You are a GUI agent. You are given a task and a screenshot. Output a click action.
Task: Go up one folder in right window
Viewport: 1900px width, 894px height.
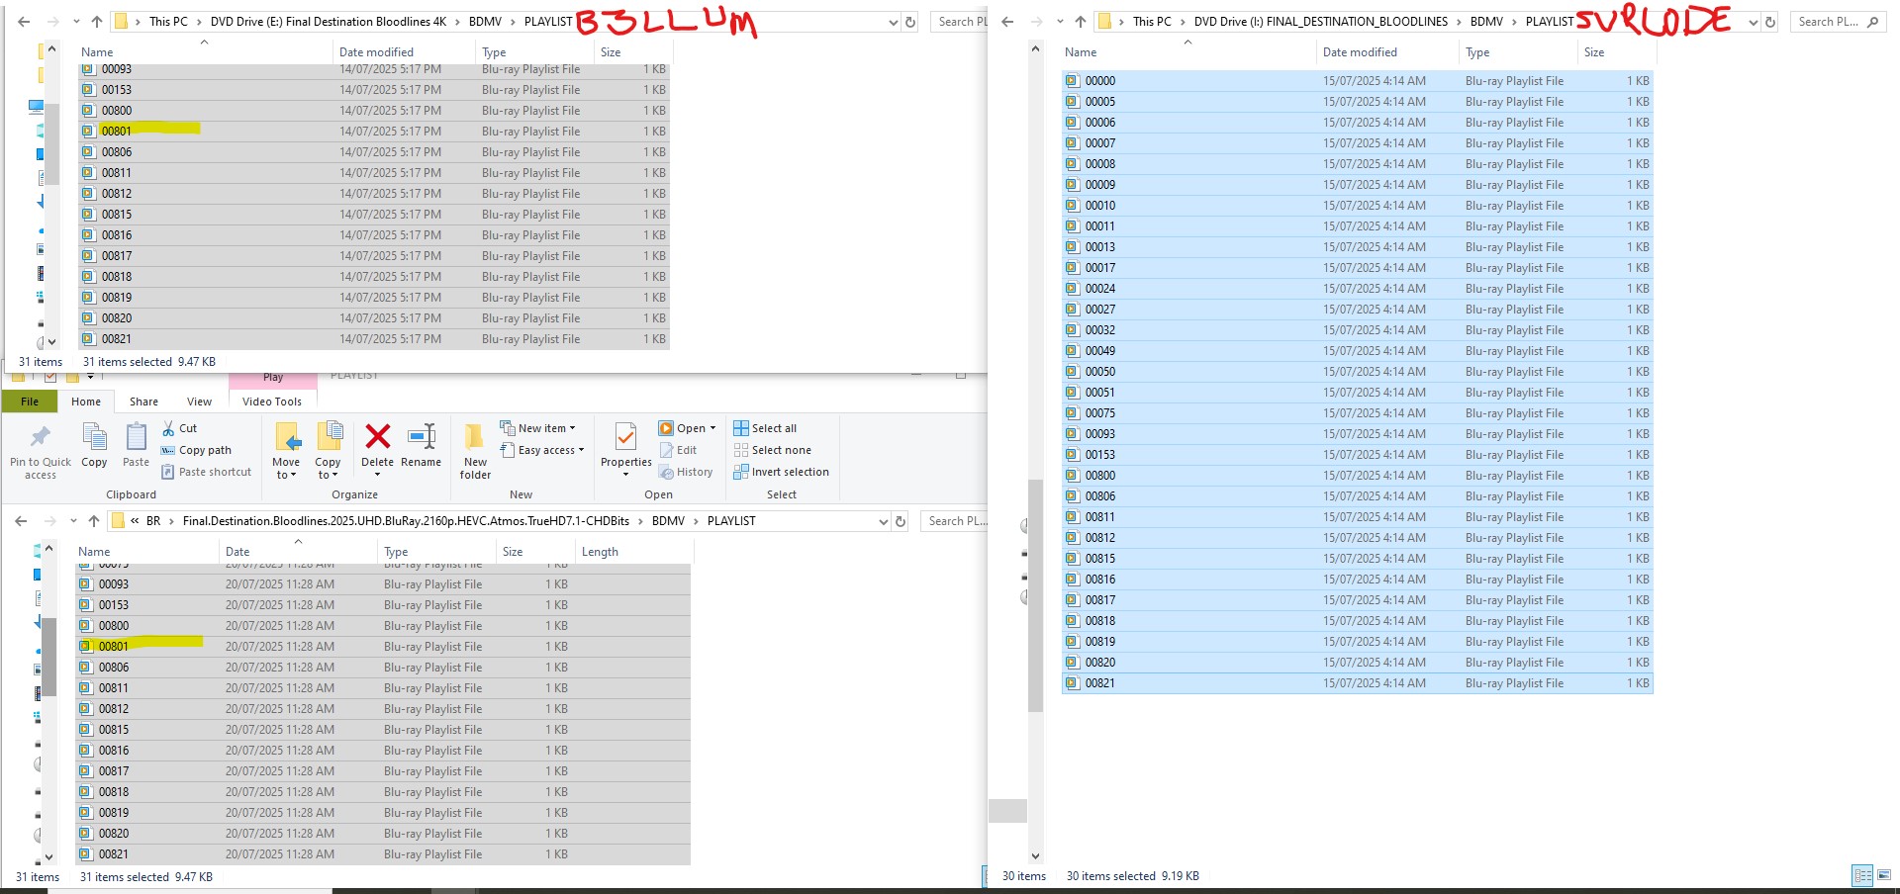1081,22
